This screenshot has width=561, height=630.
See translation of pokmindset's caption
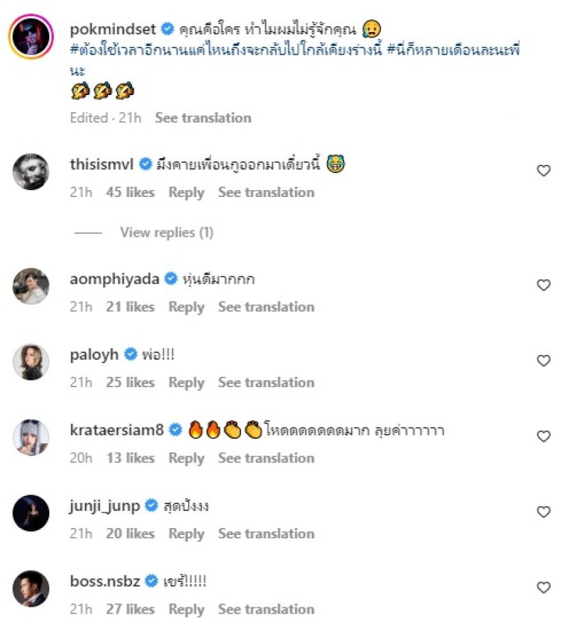coord(203,118)
